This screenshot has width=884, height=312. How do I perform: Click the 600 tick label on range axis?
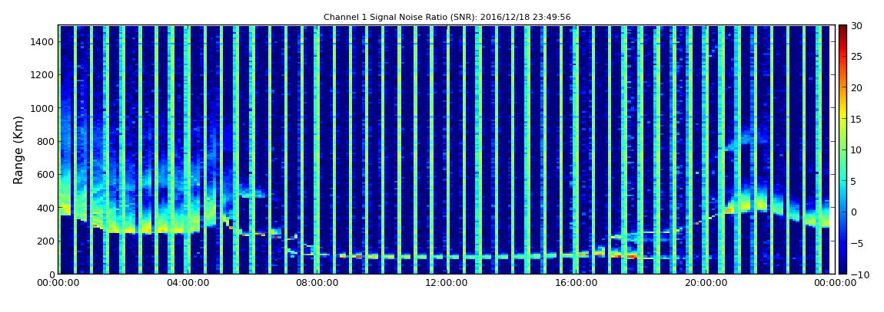(x=45, y=174)
